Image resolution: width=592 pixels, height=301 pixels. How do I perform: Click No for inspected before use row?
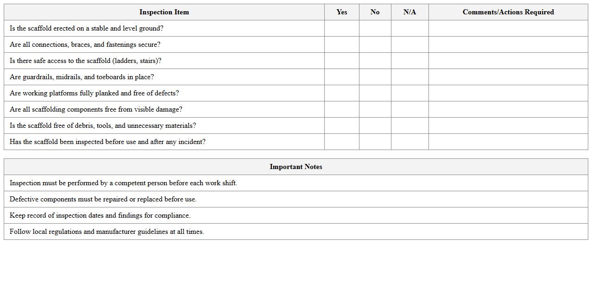375,142
